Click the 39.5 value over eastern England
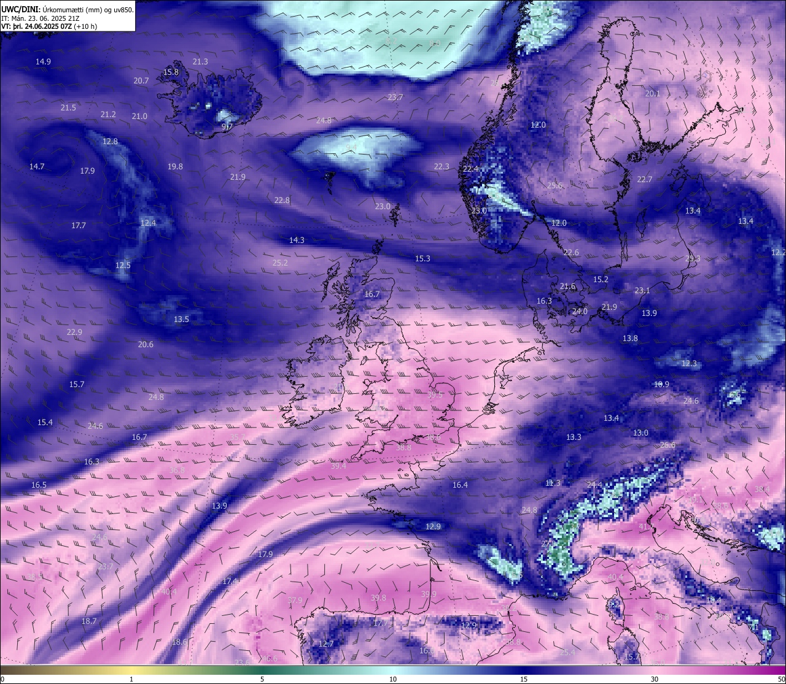This screenshot has width=786, height=684. [x=435, y=394]
